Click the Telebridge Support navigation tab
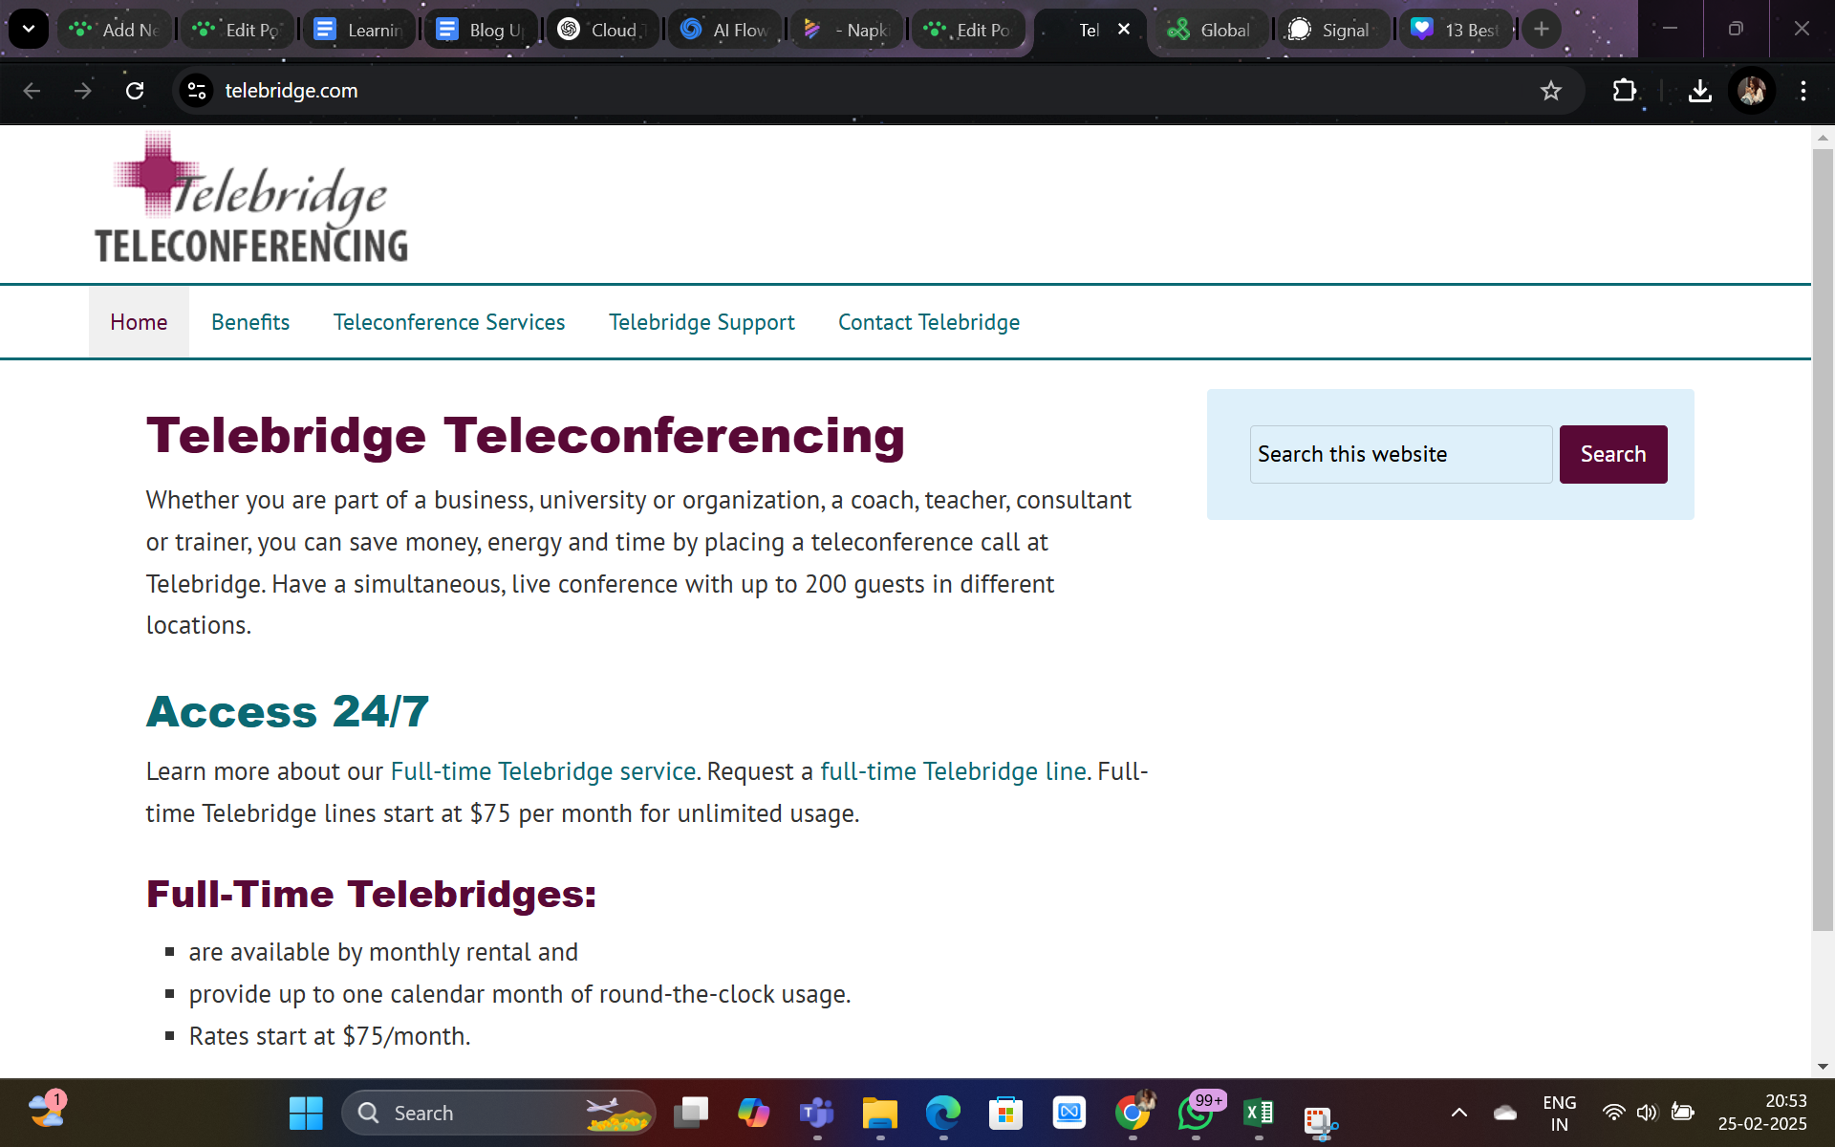Viewport: 1835px width, 1147px height. tap(702, 322)
